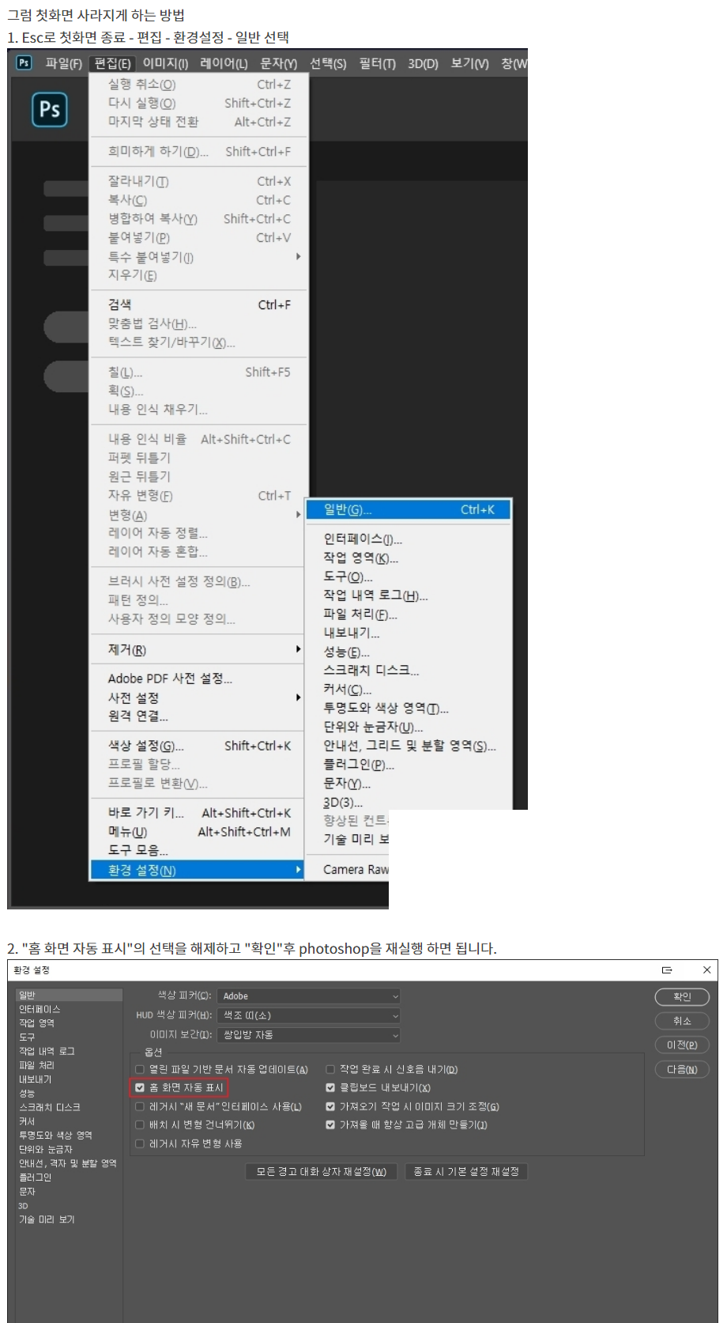Select 내보내기 in the category list
This screenshot has width=727, height=1323.
tap(35, 1079)
